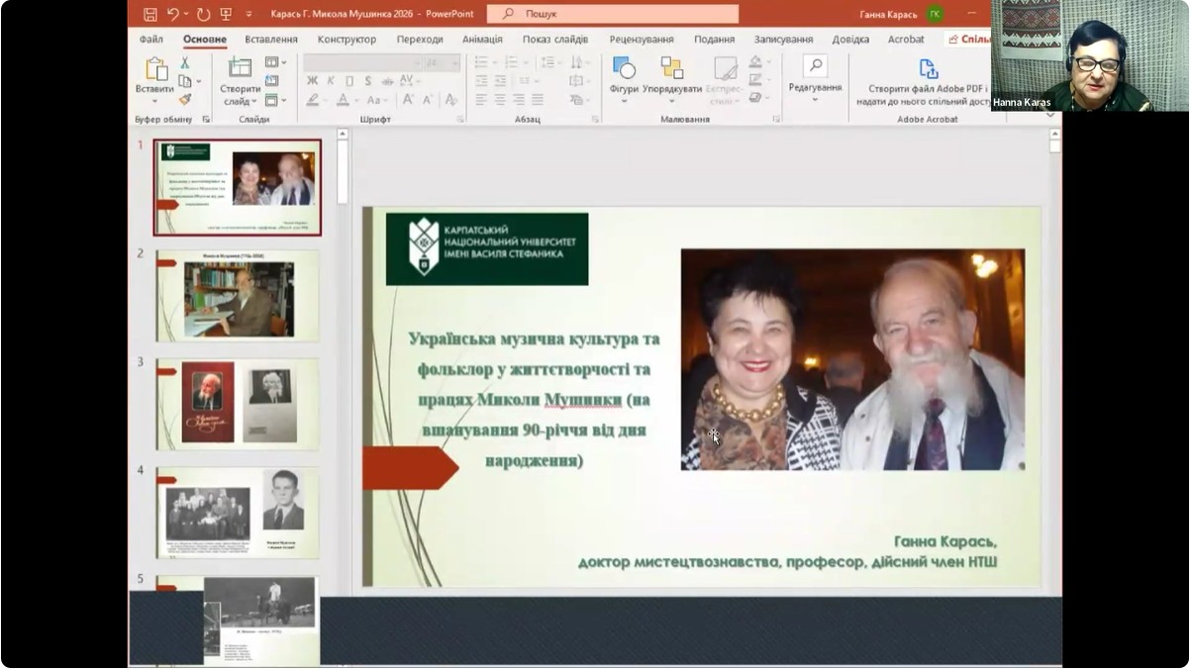Select slide 3 thumbnail in the panel

pyautogui.click(x=238, y=404)
